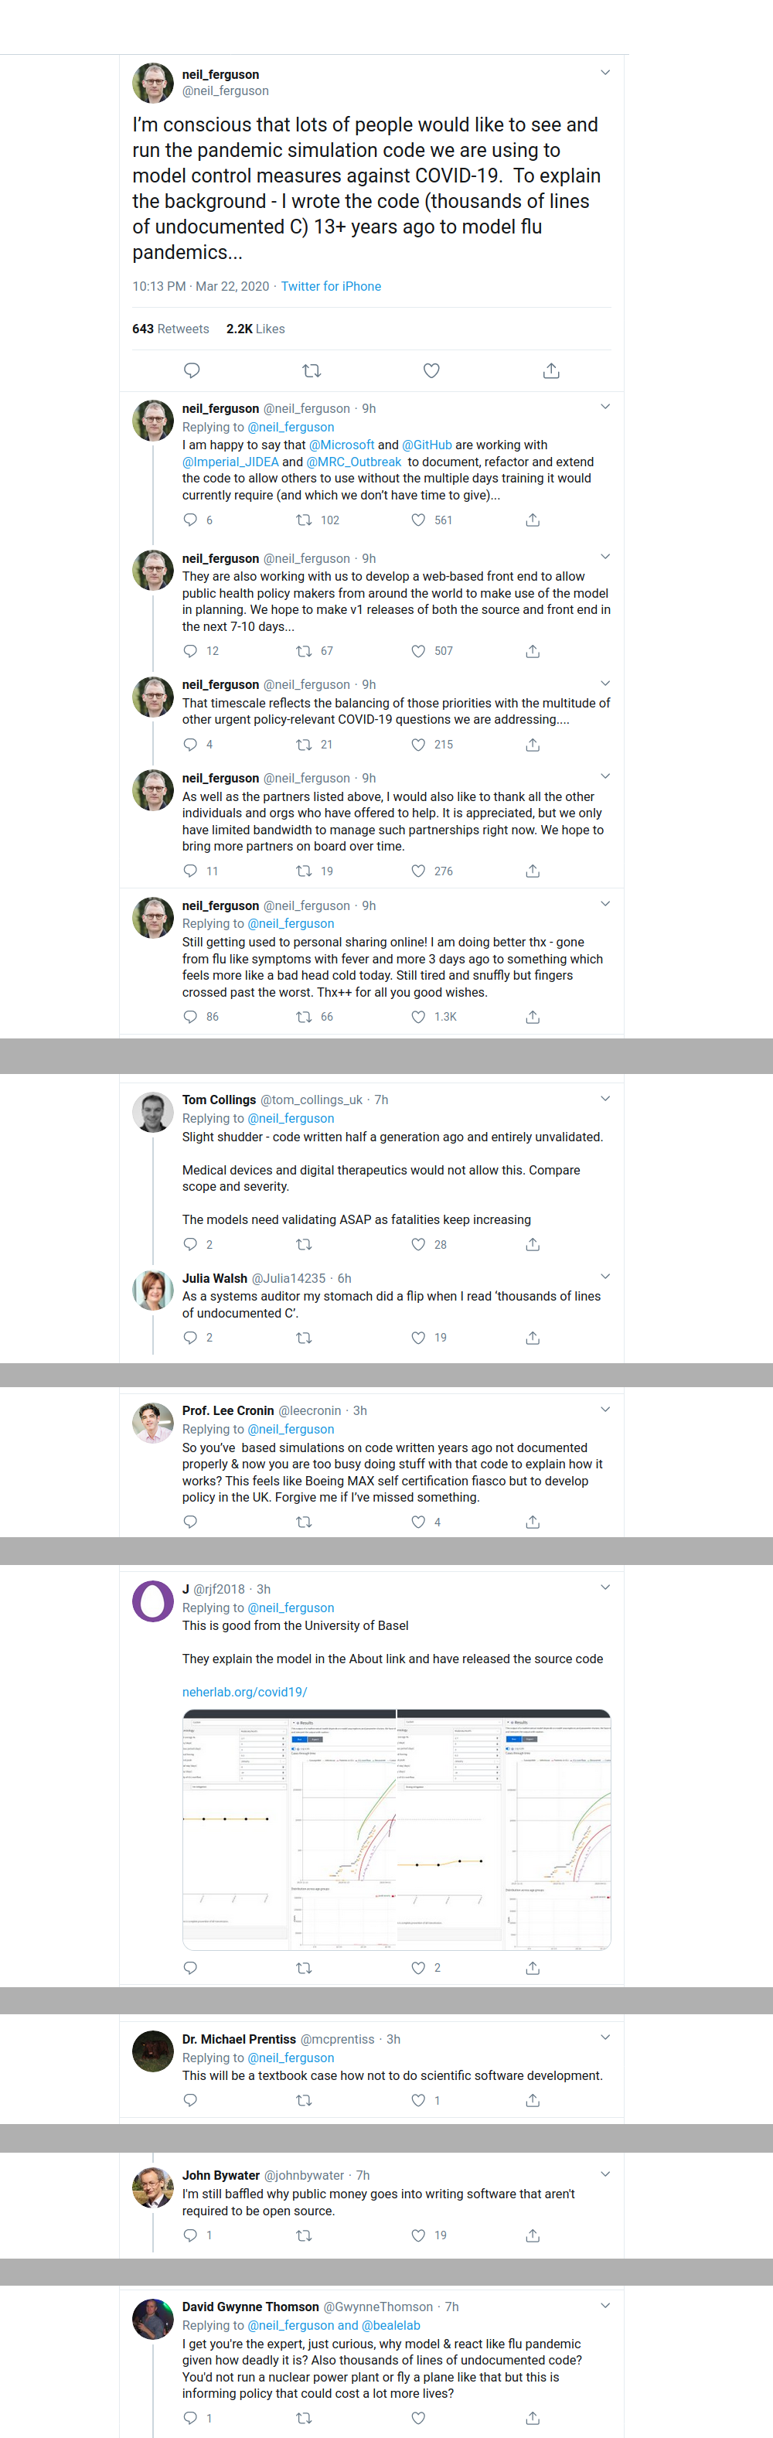Reply to the main neil_ferguson tweet

click(x=191, y=371)
